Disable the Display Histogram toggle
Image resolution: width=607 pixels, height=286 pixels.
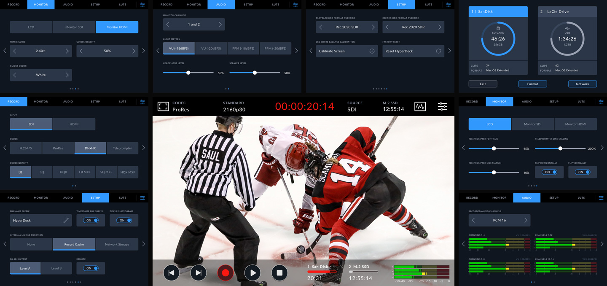(124, 220)
